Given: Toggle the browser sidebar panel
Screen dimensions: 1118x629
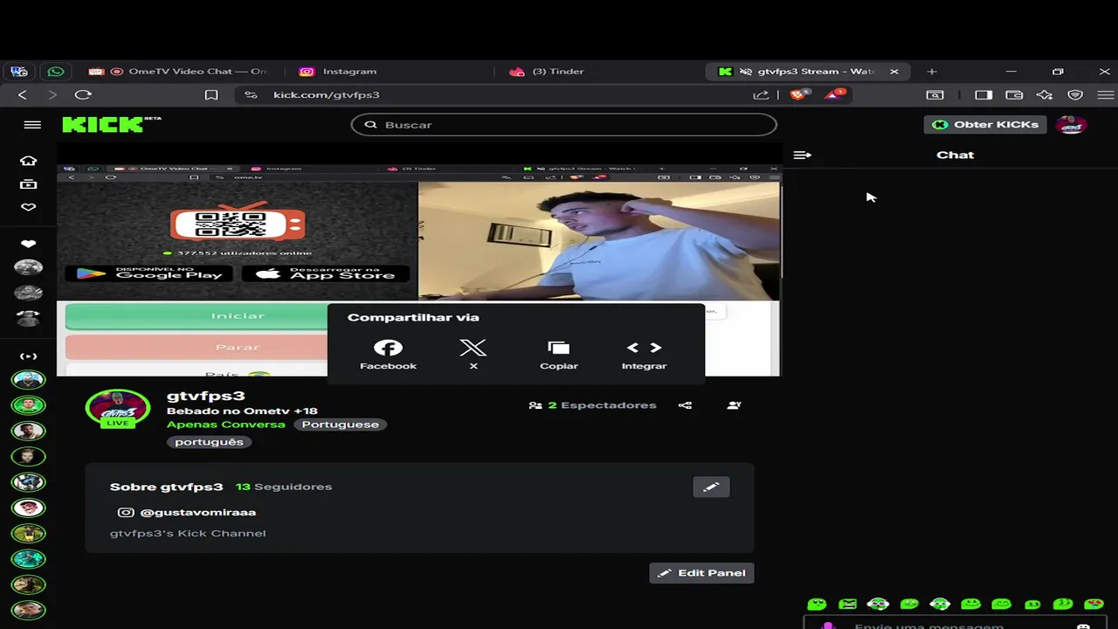Looking at the screenshot, I should click(983, 94).
